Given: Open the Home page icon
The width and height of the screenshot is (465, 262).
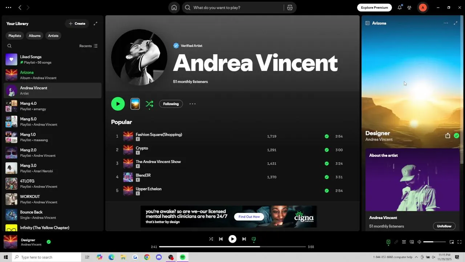Looking at the screenshot, I should [x=174, y=8].
